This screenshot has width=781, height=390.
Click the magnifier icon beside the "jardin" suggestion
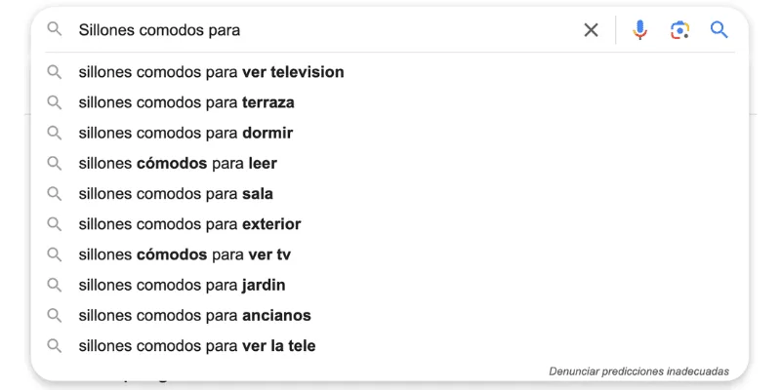tap(55, 285)
